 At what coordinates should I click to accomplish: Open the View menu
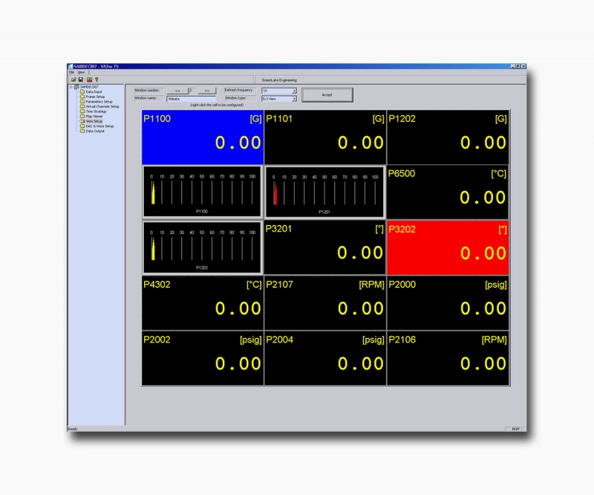tap(81, 72)
